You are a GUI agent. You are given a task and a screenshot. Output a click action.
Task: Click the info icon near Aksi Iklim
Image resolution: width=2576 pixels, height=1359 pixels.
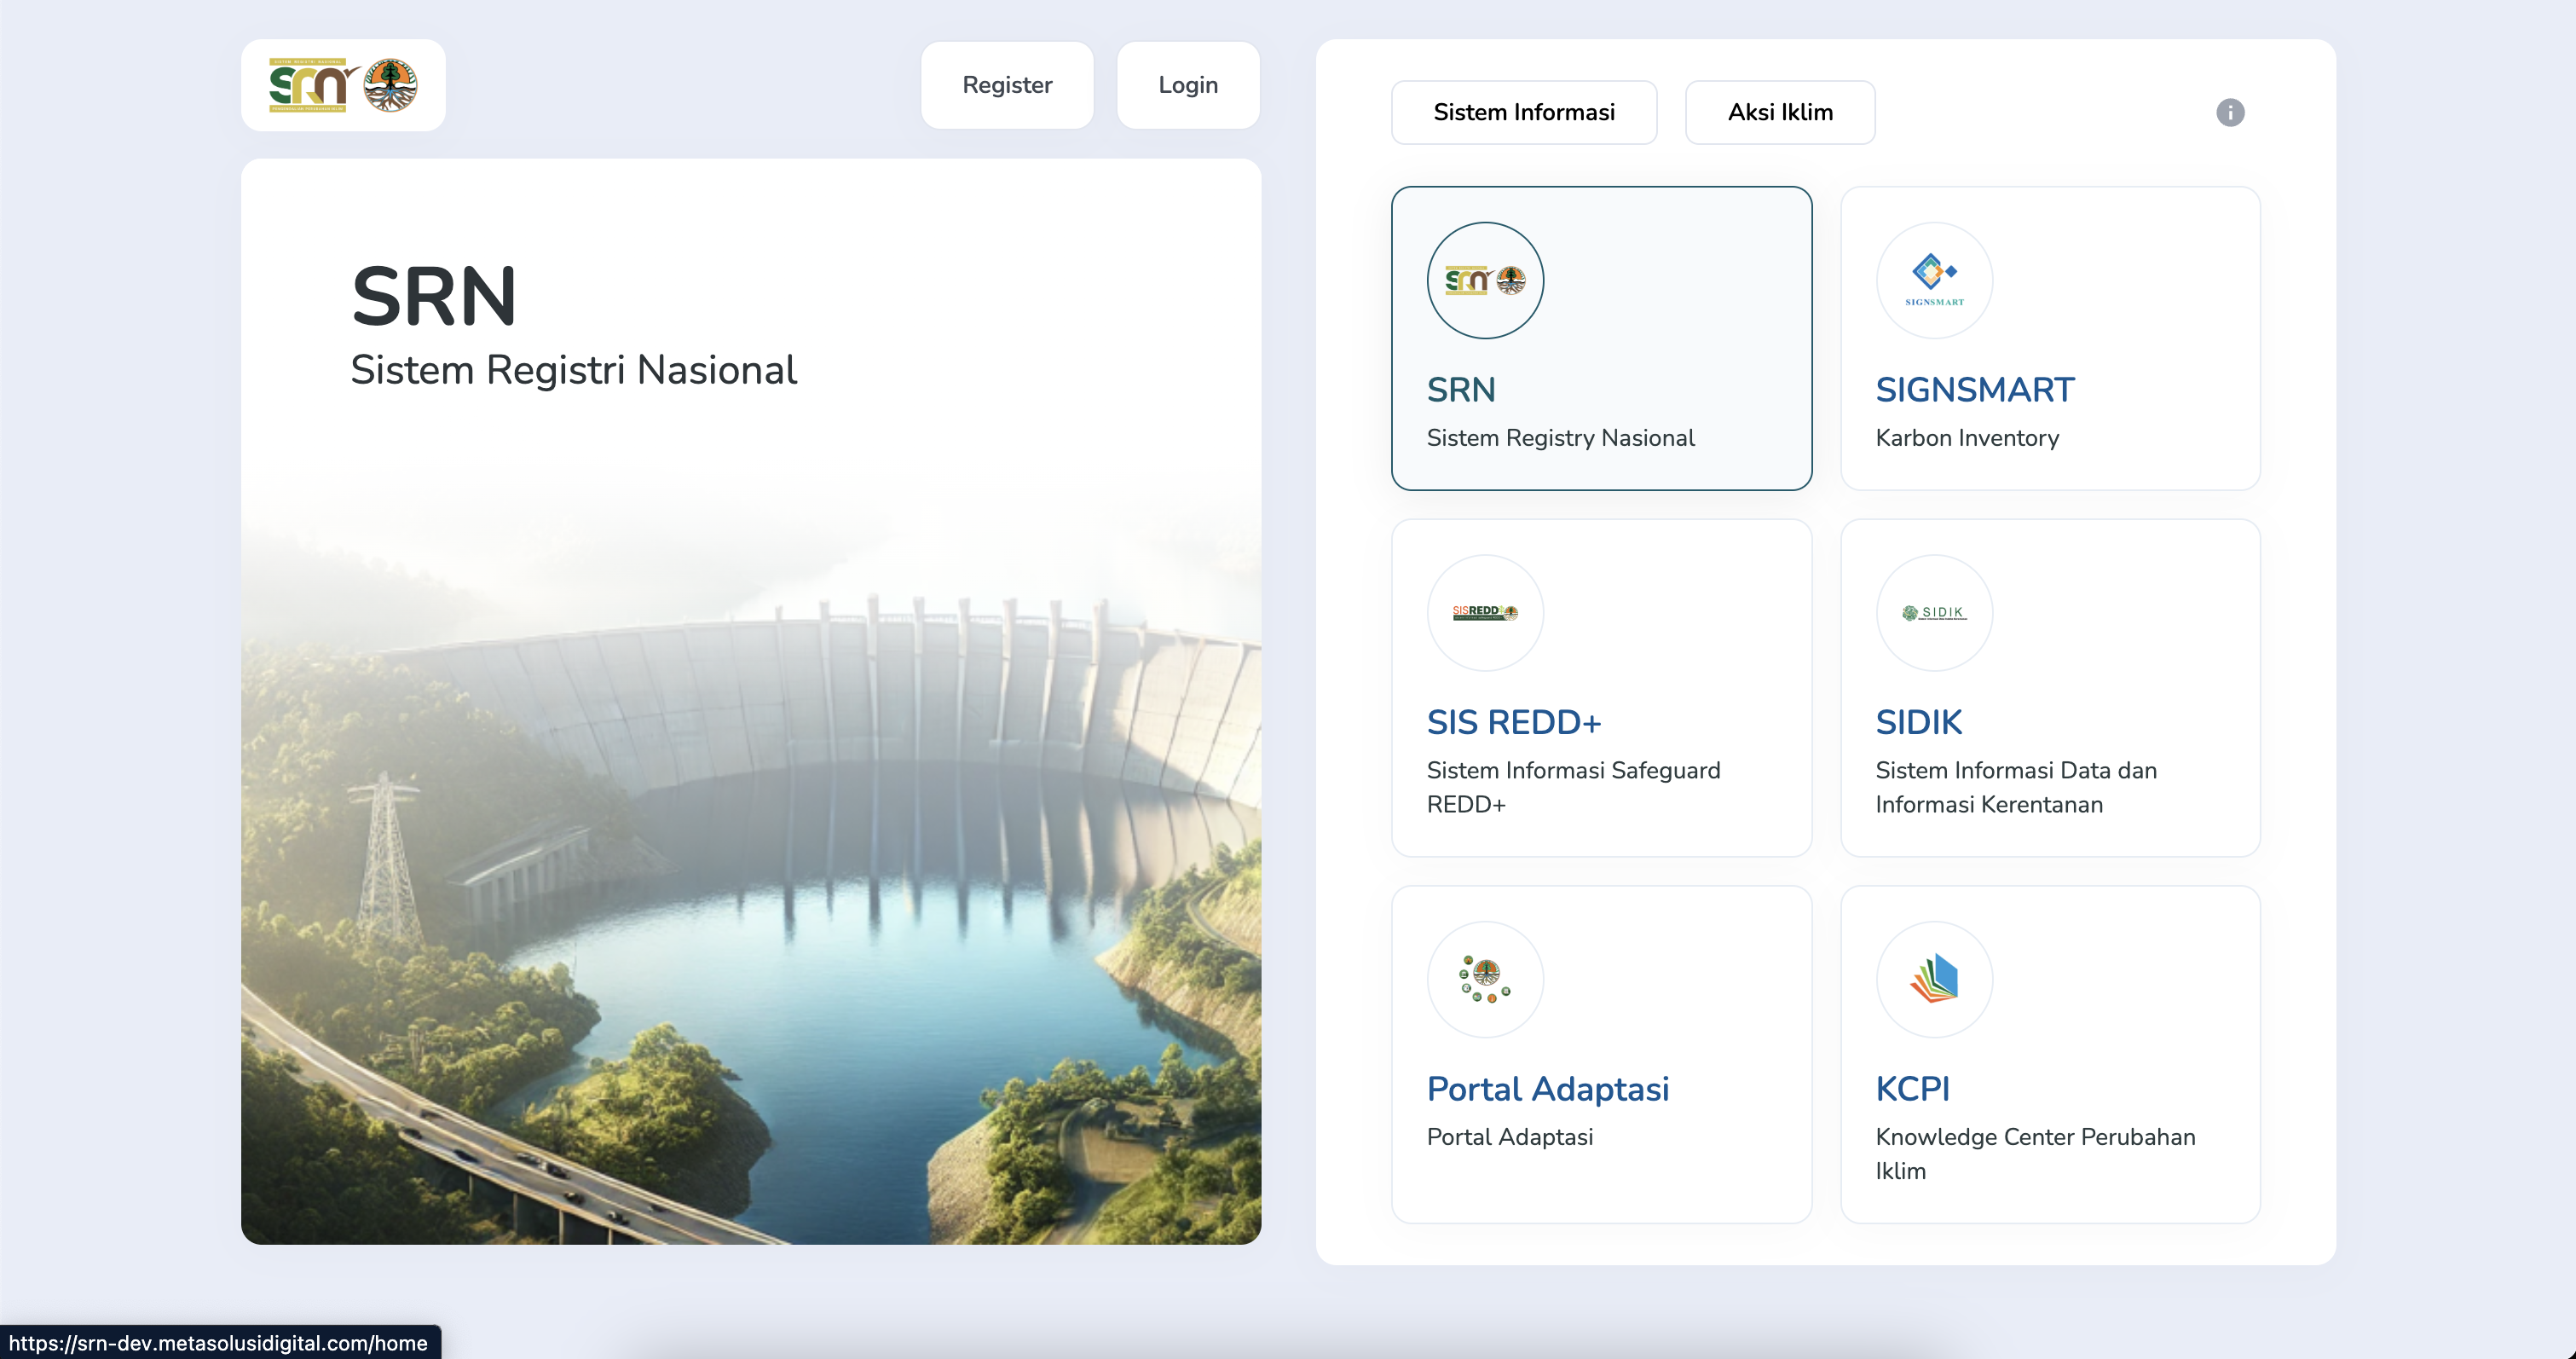[x=2231, y=113]
